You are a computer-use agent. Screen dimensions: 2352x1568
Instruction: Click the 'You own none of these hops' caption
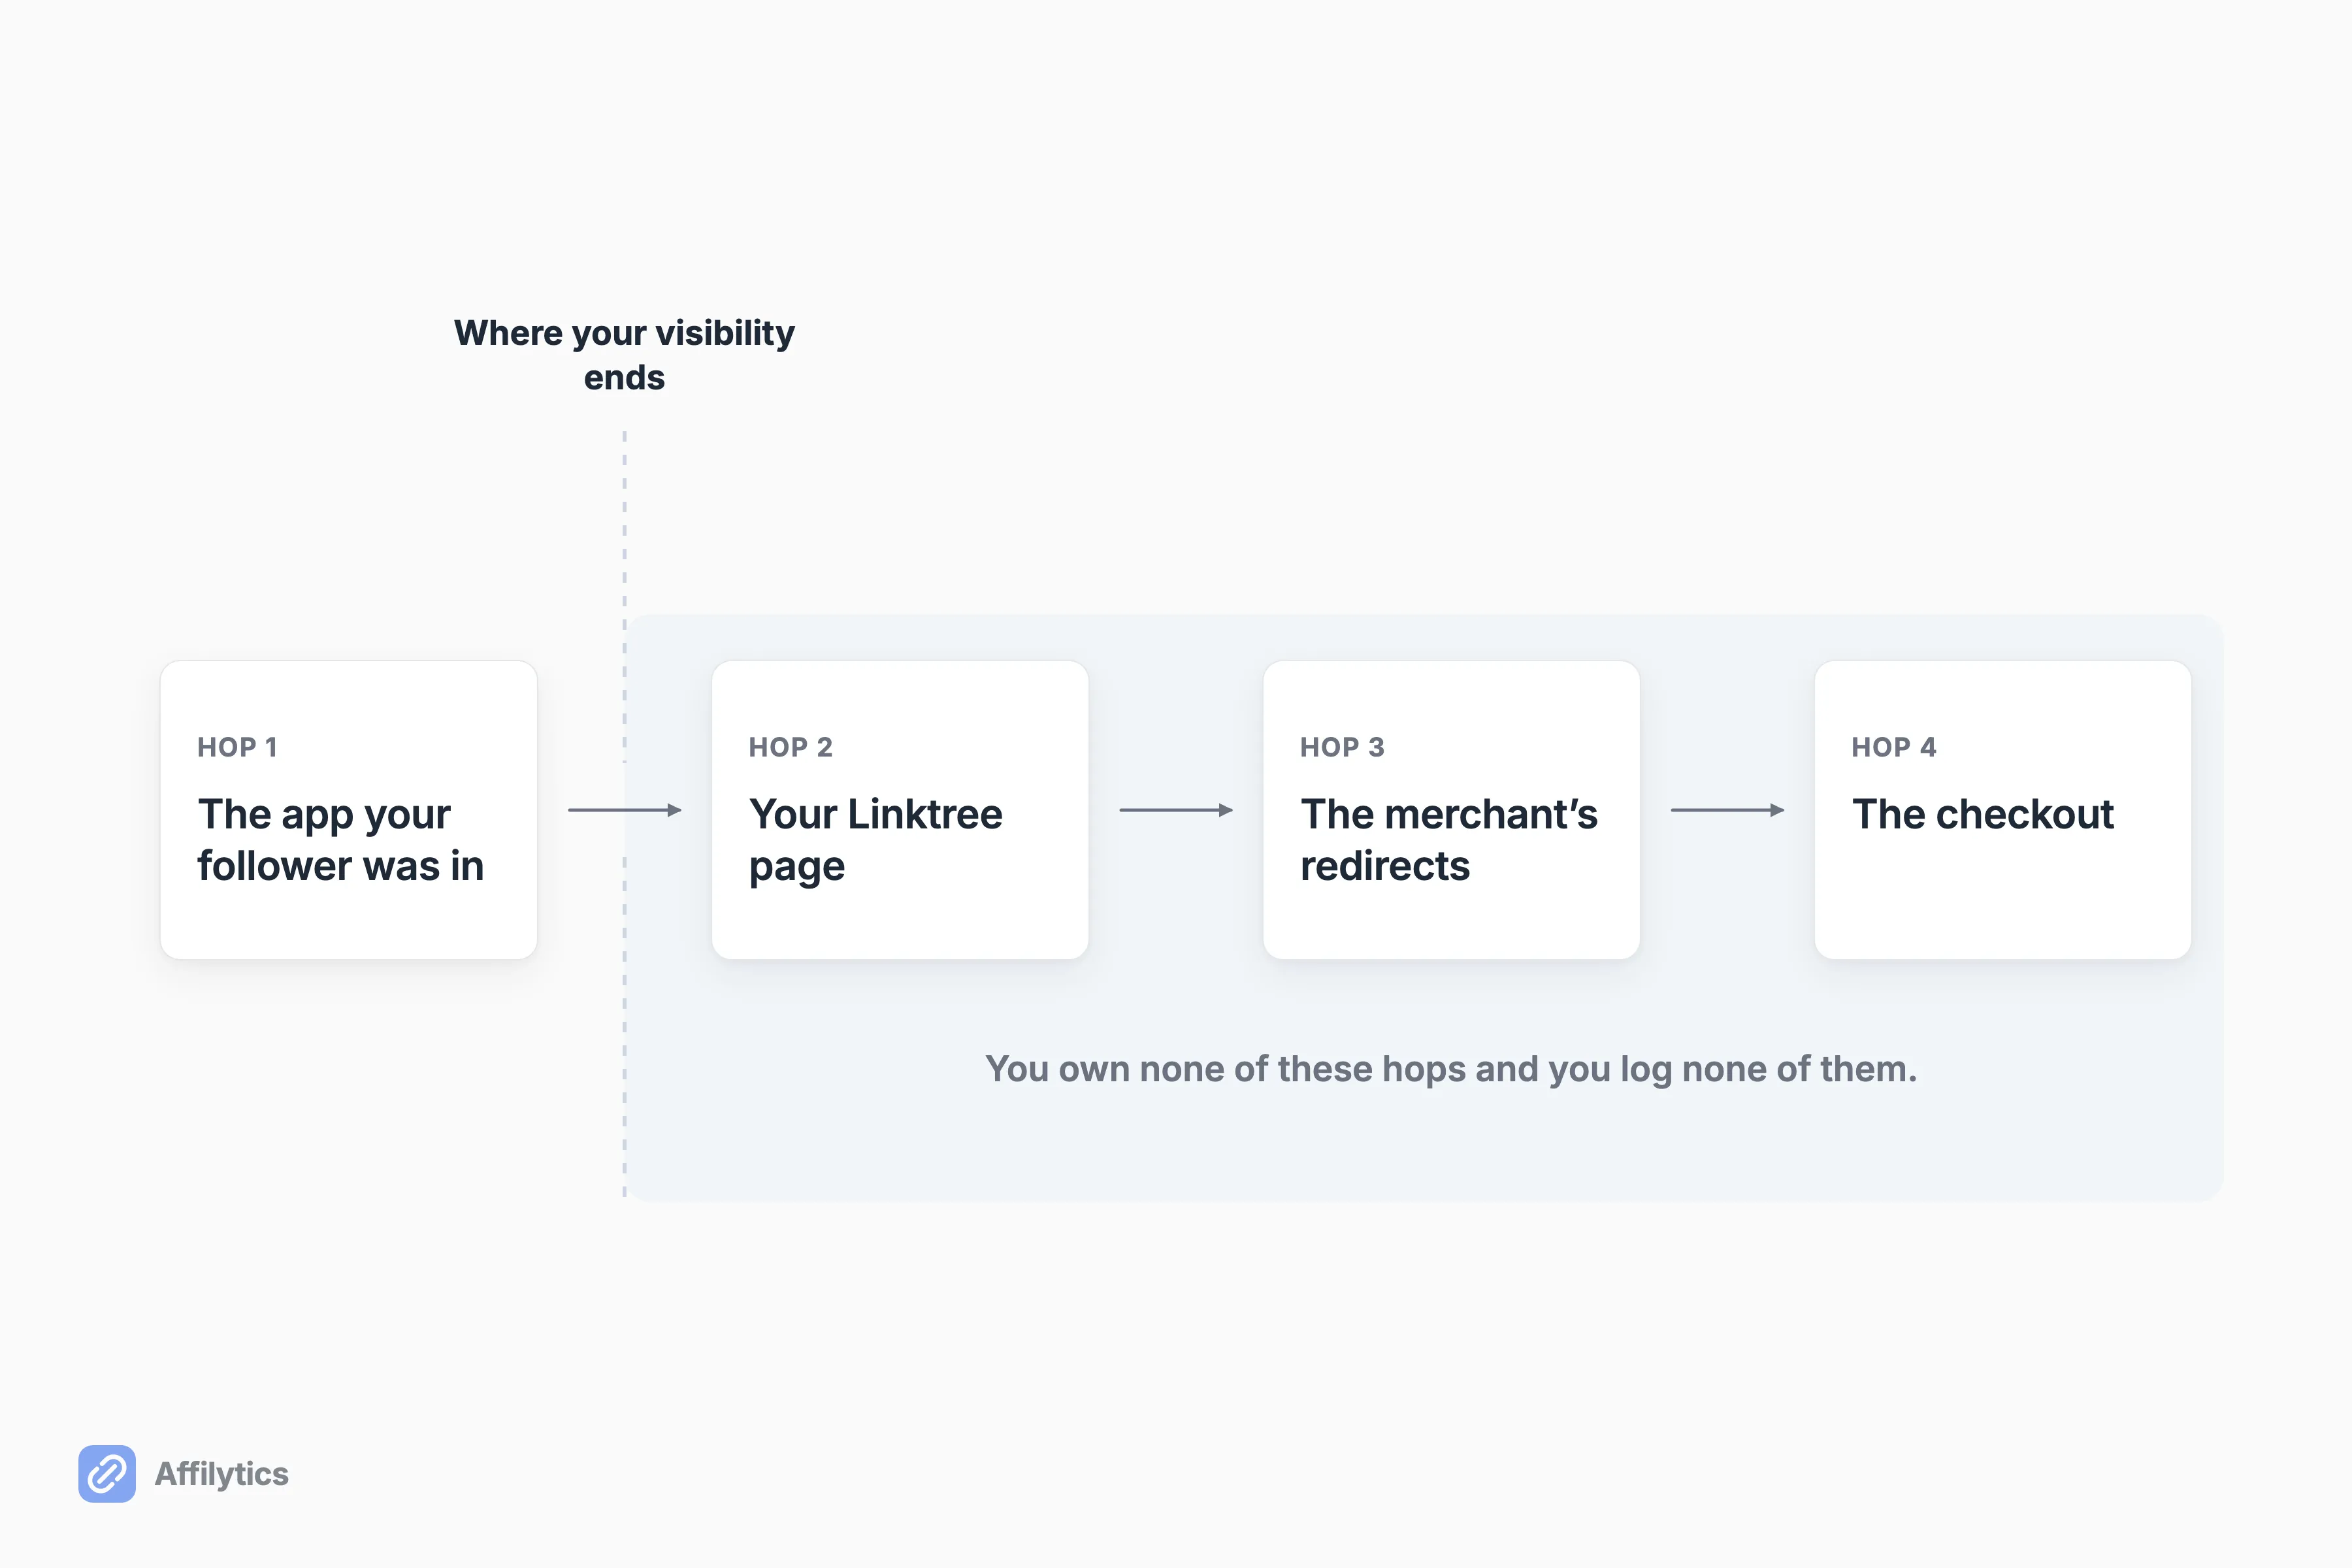(x=1451, y=1069)
